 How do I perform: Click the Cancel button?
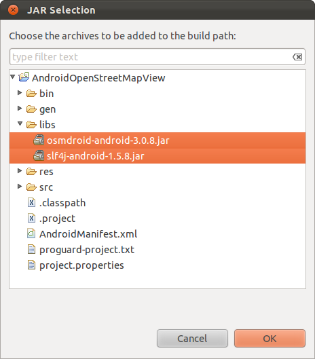[192, 339]
